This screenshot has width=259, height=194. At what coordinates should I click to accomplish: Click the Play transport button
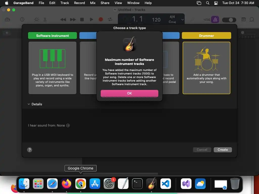[x=91, y=19]
